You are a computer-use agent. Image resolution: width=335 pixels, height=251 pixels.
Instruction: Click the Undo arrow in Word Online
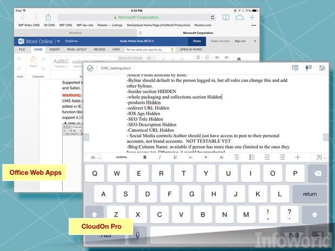(x=19, y=59)
